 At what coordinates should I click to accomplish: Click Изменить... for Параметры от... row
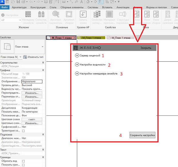coord(32,97)
